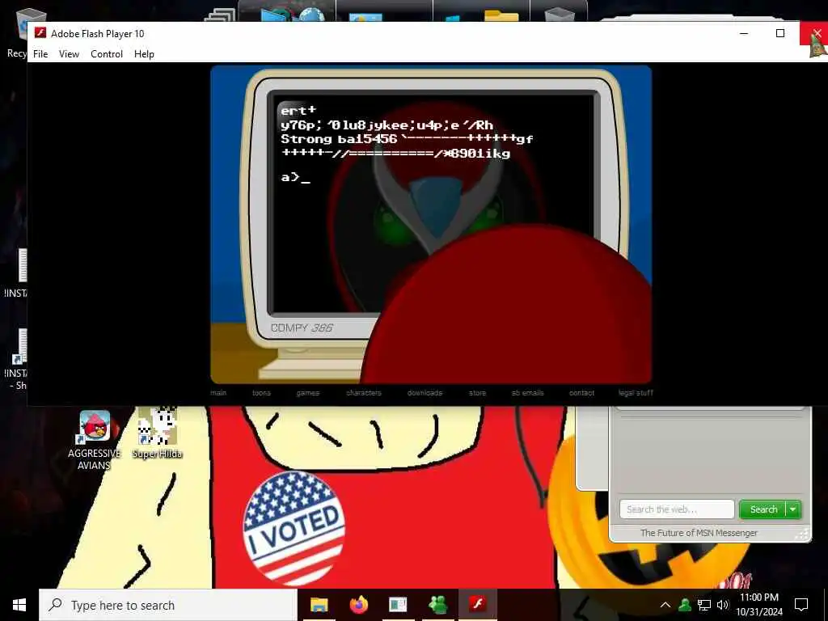Select the Super Hilda desktop icon
The image size is (828, 621).
[158, 433]
